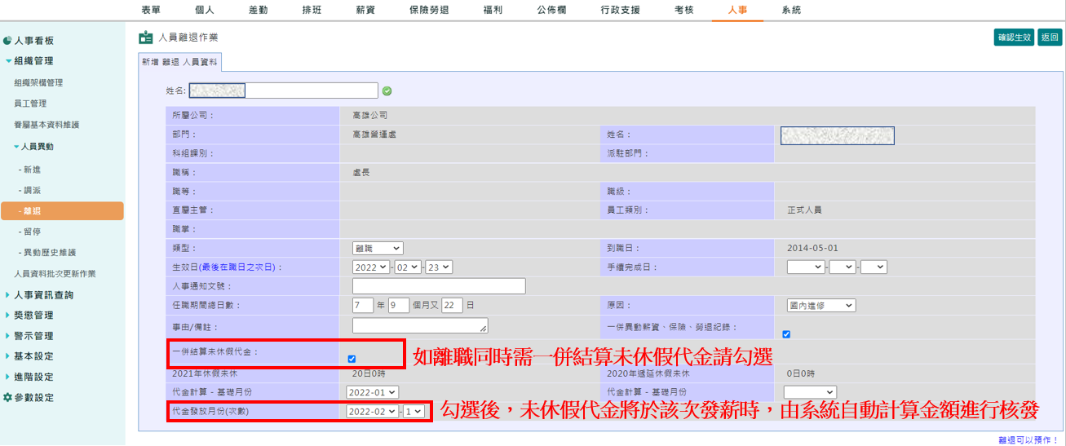The width and height of the screenshot is (1066, 446).
Task: Open the 類型 dropdown showing 離職
Action: pyautogui.click(x=378, y=248)
